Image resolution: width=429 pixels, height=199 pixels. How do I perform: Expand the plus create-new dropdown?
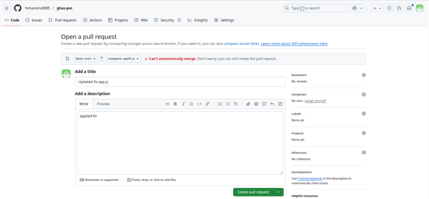pos(377,8)
